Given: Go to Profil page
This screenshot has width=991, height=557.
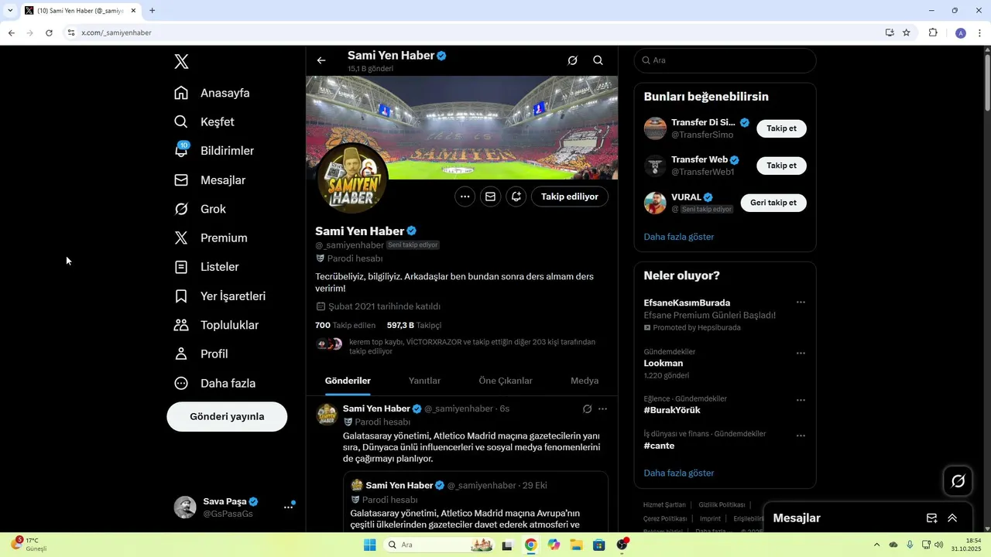Looking at the screenshot, I should 201,354.
